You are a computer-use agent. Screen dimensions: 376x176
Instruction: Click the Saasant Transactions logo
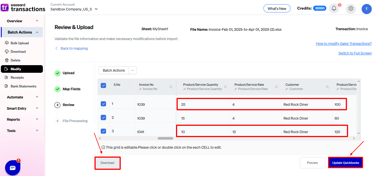23,8
